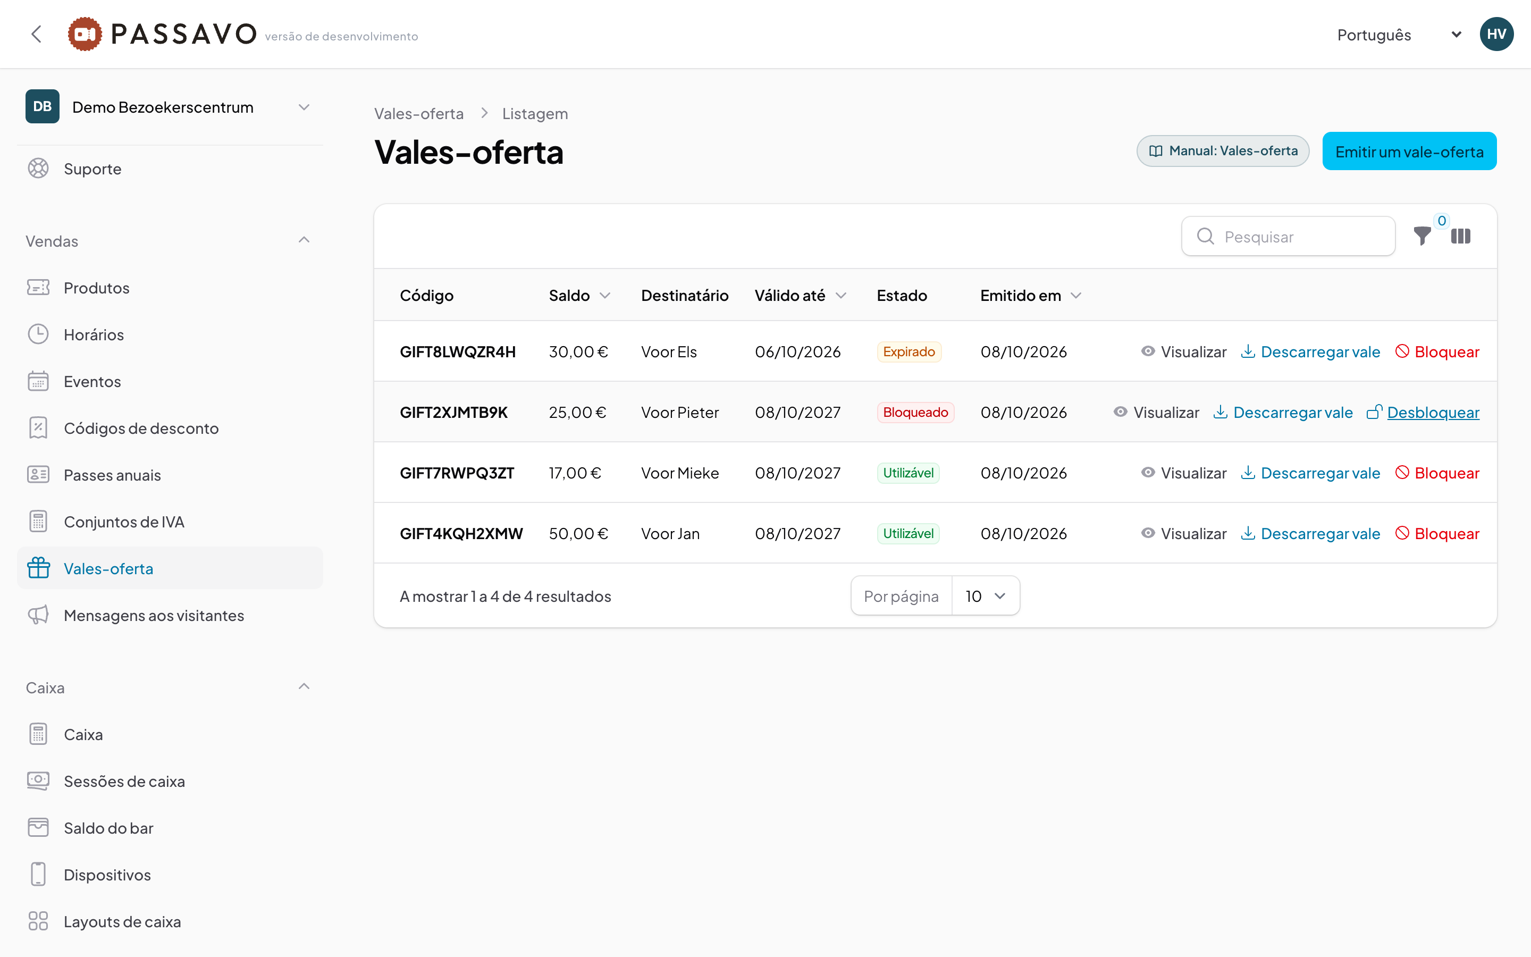
Task: Click the Produtos ticket icon
Action: click(x=38, y=287)
